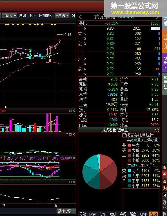Switch to the 解盘 tab
Viewport: 167px width, 216px height.
click(x=133, y=214)
